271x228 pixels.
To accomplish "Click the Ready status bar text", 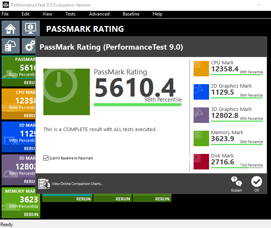I will pyautogui.click(x=7, y=225).
